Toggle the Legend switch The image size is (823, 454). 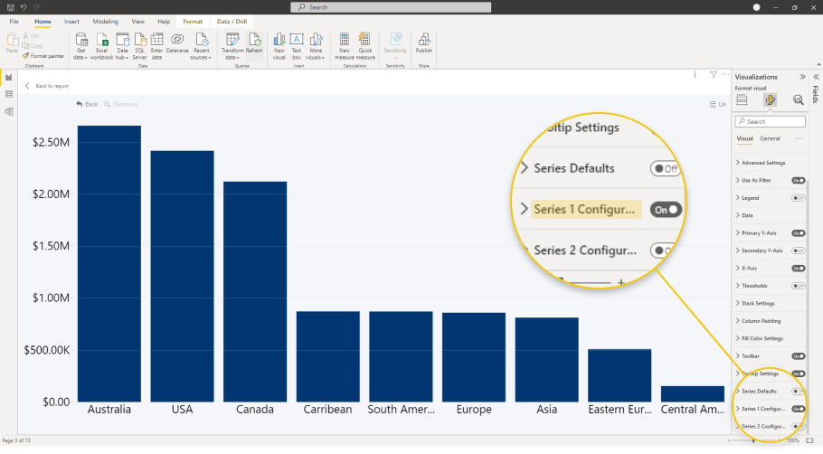click(x=798, y=198)
